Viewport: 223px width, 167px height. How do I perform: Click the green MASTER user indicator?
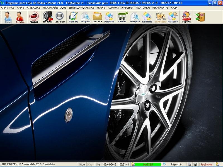click(148, 164)
